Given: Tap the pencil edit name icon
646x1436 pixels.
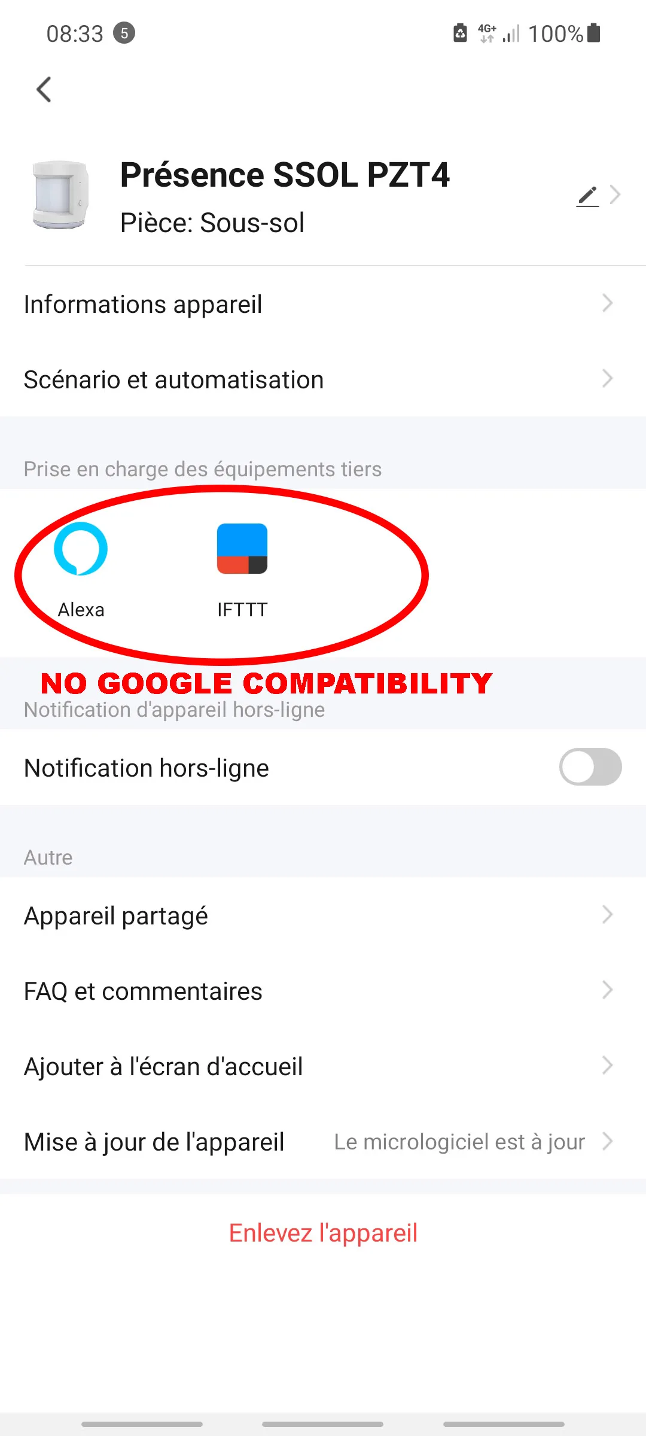Looking at the screenshot, I should click(587, 196).
